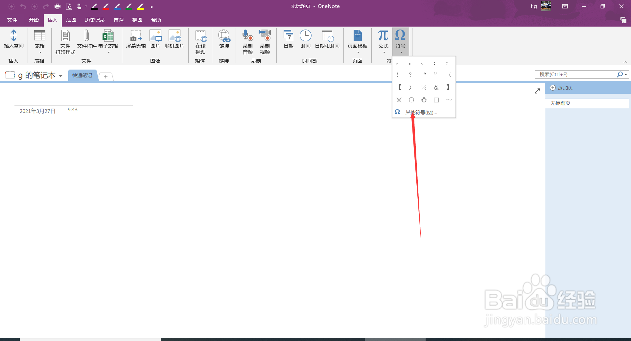
Task: Insert the □ square symbol
Action: [436, 100]
